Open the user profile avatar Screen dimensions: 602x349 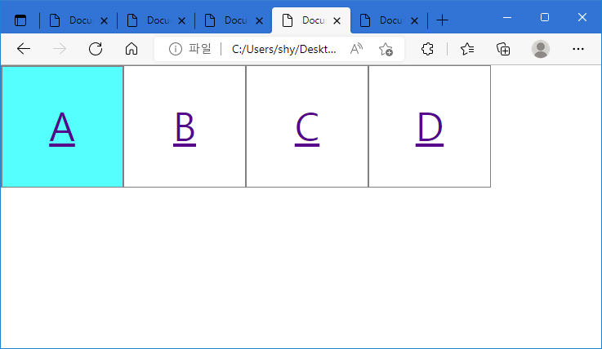[541, 49]
